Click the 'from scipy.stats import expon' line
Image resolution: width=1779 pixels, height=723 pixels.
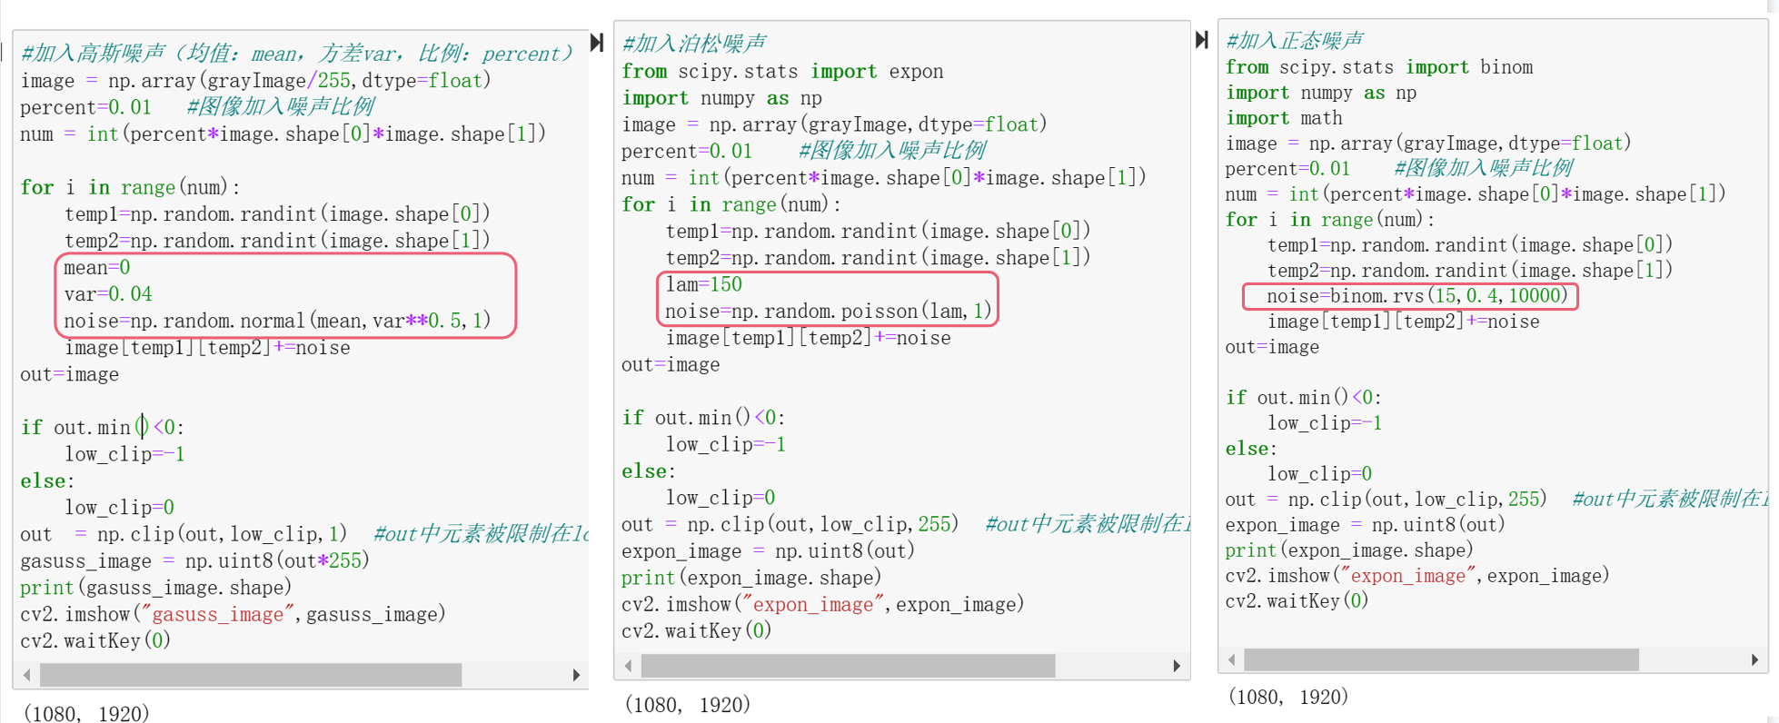coord(782,72)
